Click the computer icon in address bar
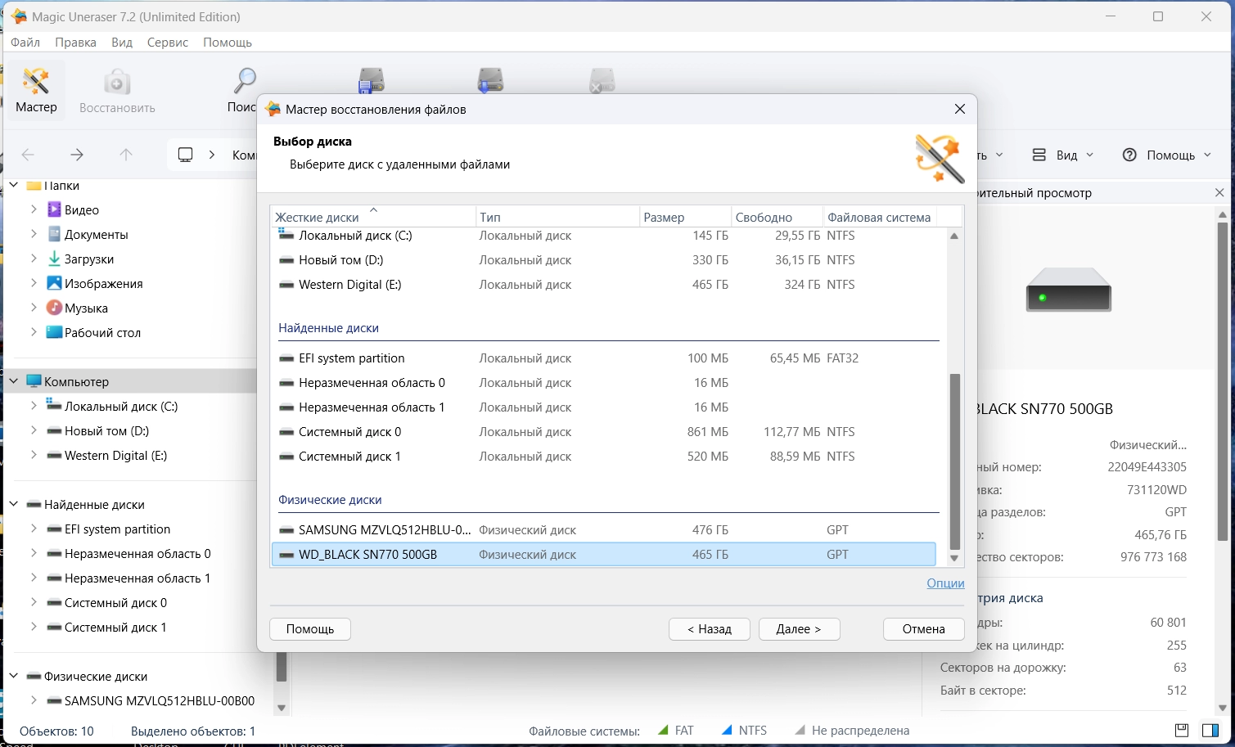The image size is (1235, 747). (x=186, y=155)
